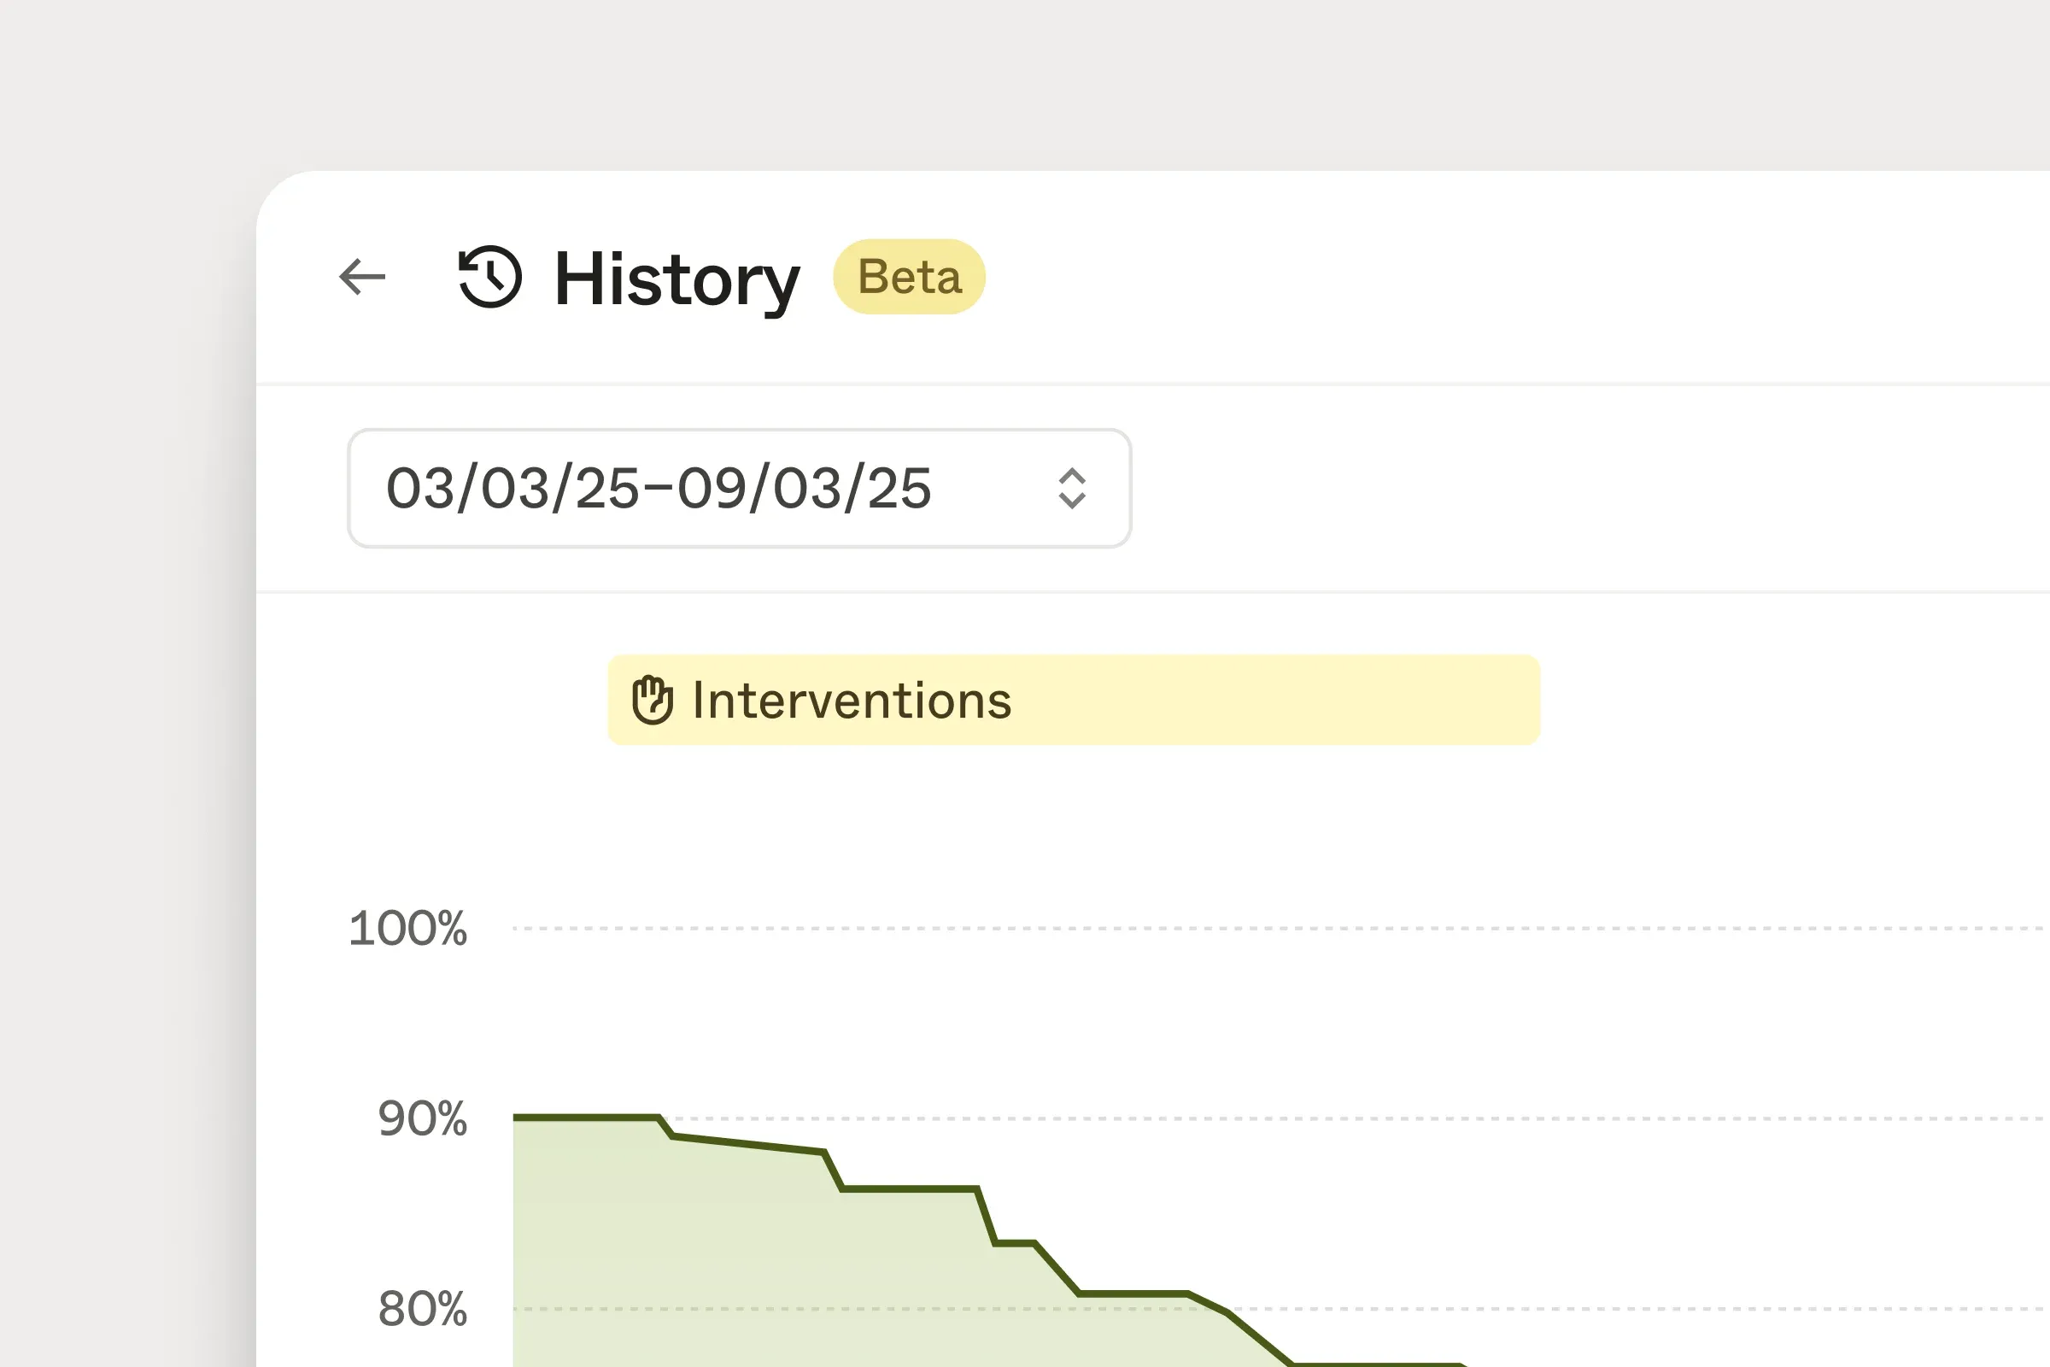
Task: Click the 80% y-axis label
Action: point(423,1309)
